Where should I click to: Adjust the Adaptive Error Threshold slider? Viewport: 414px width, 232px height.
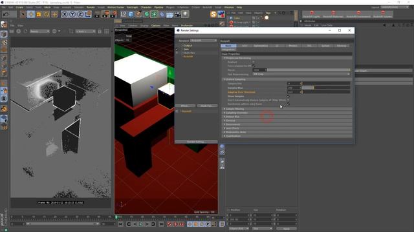pos(326,92)
